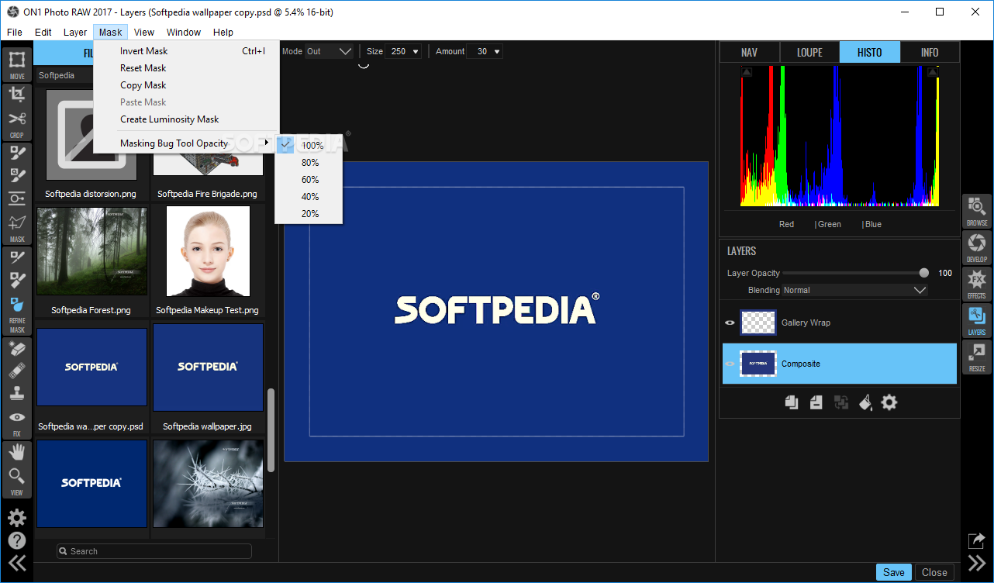The image size is (994, 583).
Task: Choose 20% Masking Bug opacity
Action: [309, 213]
